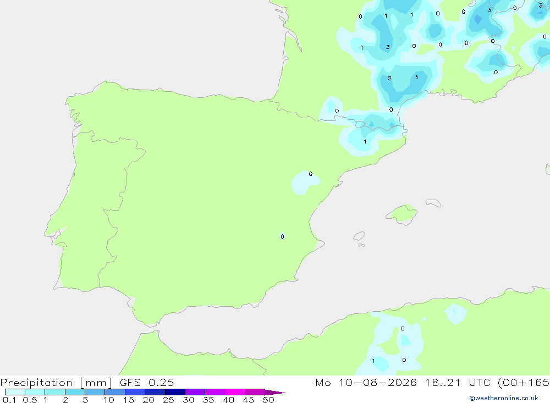Click the 'GFS 0.25' model label
Screen dimensions: 550x403
pos(147,382)
